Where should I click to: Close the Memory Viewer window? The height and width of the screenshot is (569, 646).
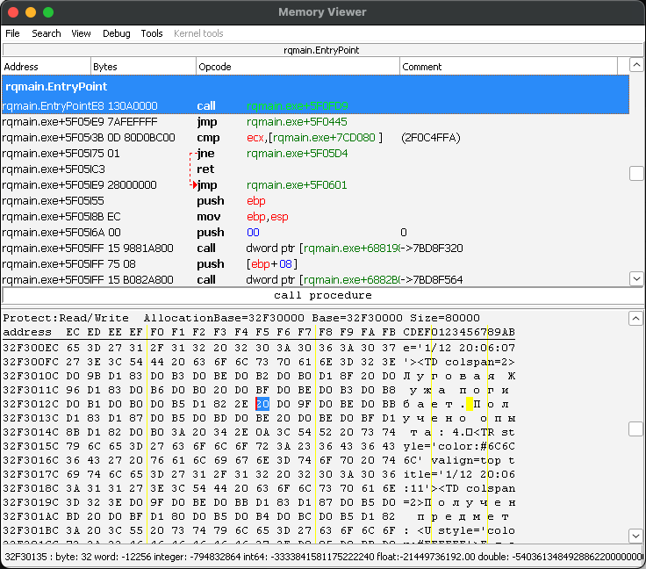13,12
